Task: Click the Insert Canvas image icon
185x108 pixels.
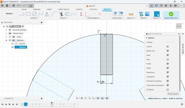Action: coord(147,14)
